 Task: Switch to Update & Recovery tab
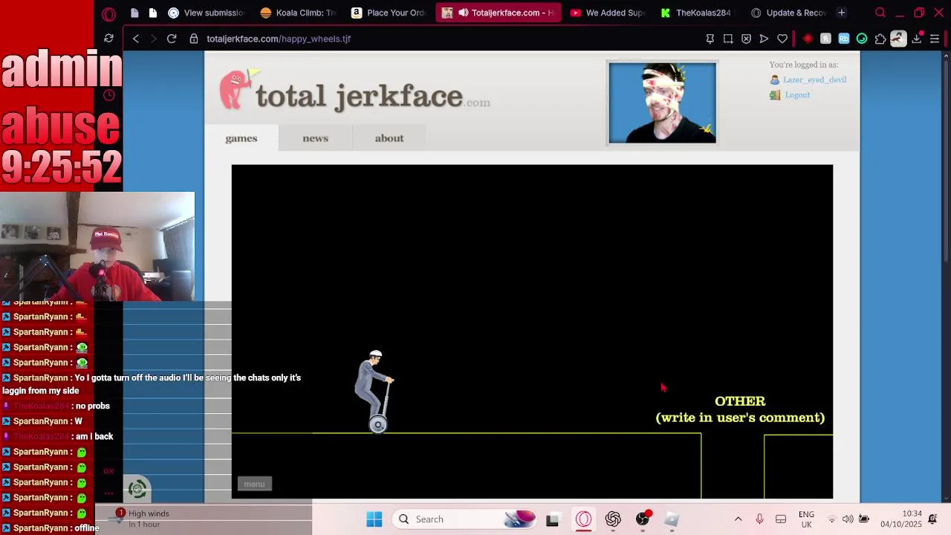click(788, 13)
